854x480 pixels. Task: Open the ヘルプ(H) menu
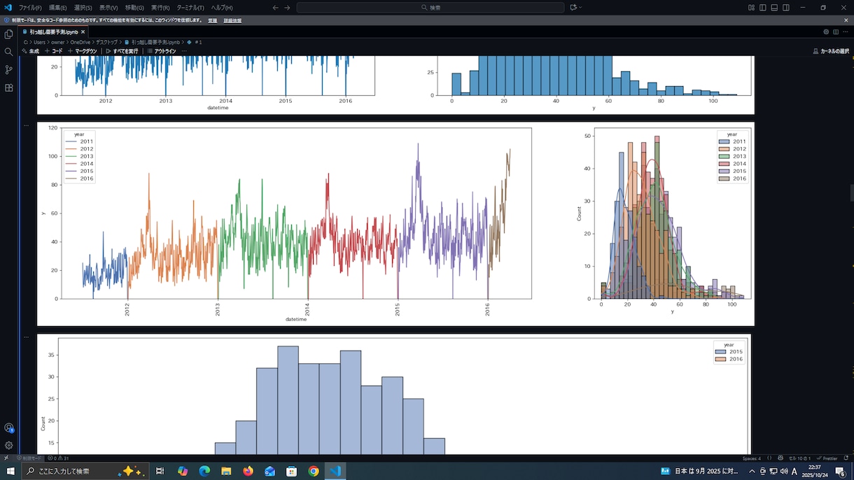click(x=222, y=8)
